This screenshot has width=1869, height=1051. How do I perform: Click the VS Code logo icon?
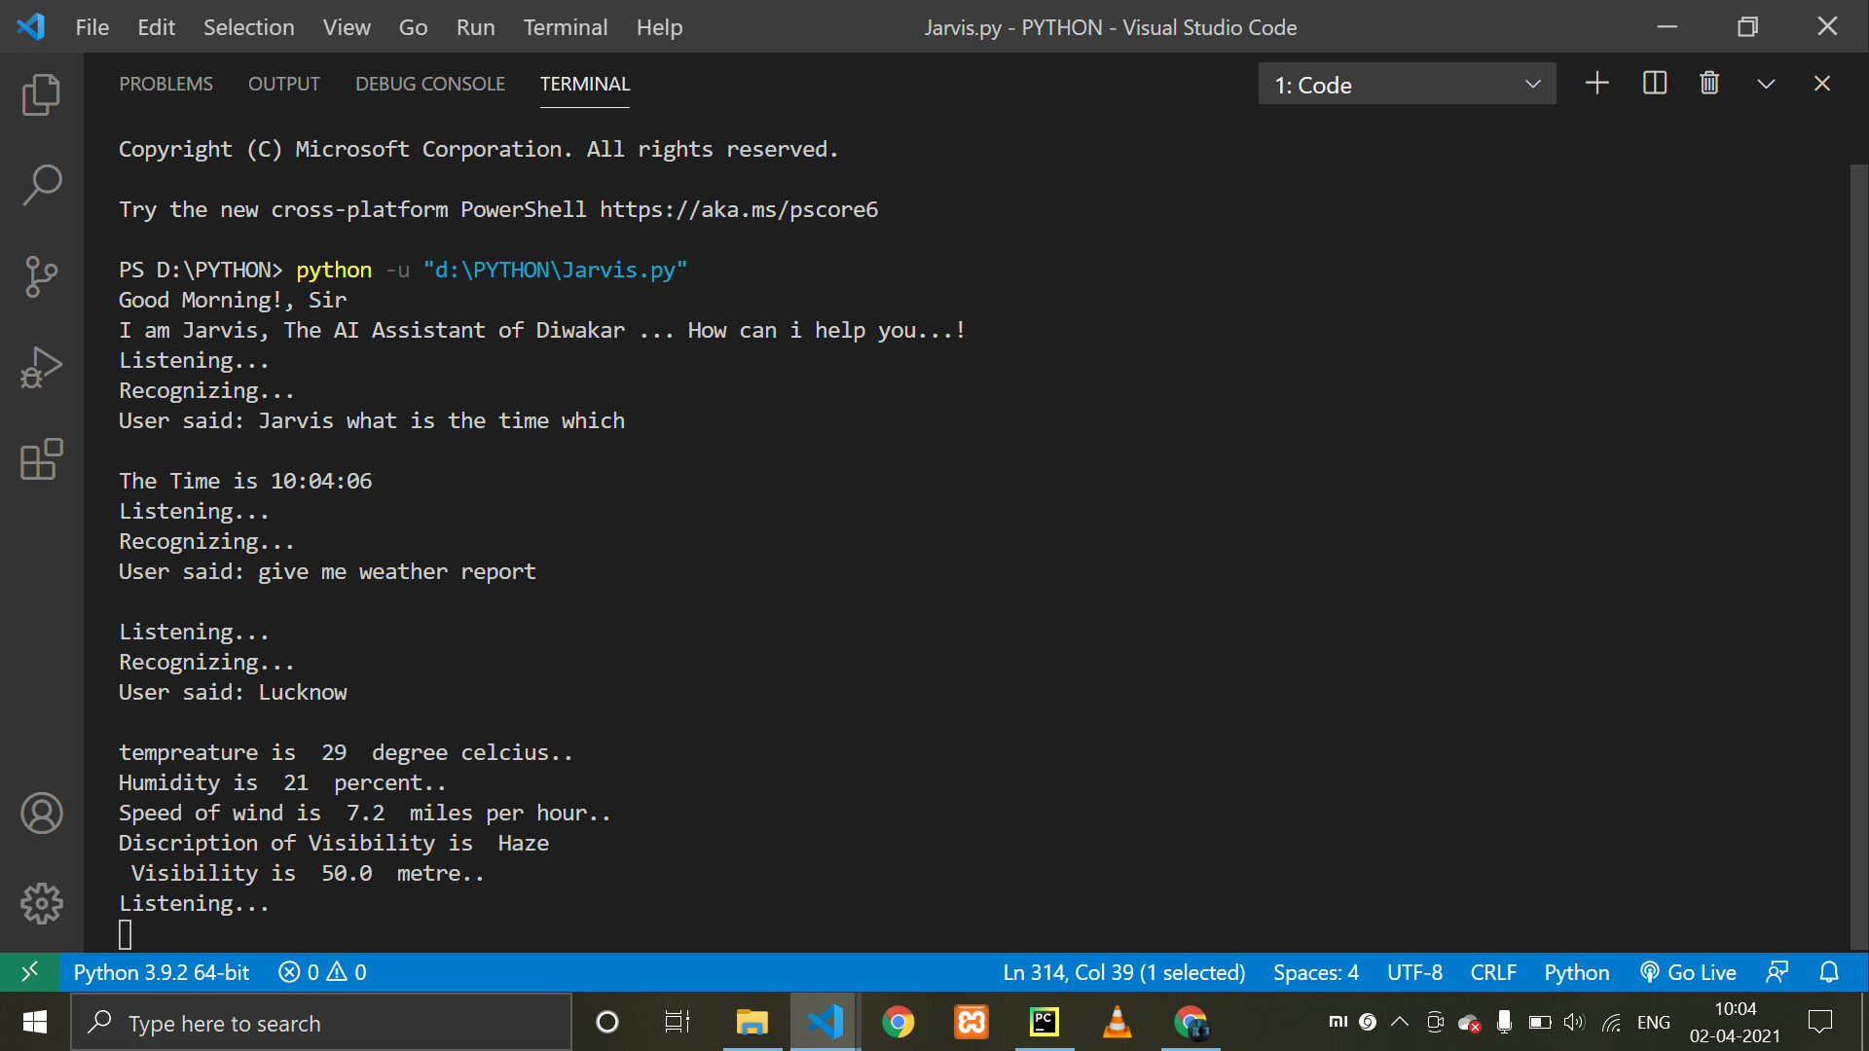click(x=31, y=26)
